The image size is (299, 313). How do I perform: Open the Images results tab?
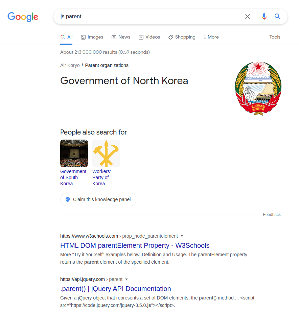click(x=92, y=37)
